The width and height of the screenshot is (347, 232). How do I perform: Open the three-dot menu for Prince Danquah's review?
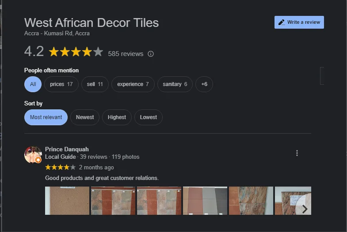click(297, 153)
